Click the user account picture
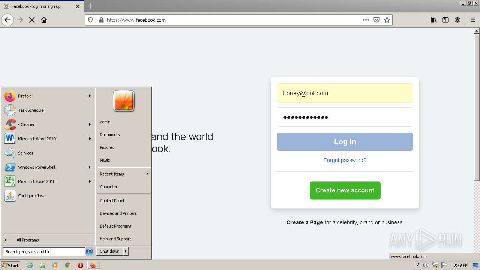This screenshot has width=480, height=270. [124, 101]
